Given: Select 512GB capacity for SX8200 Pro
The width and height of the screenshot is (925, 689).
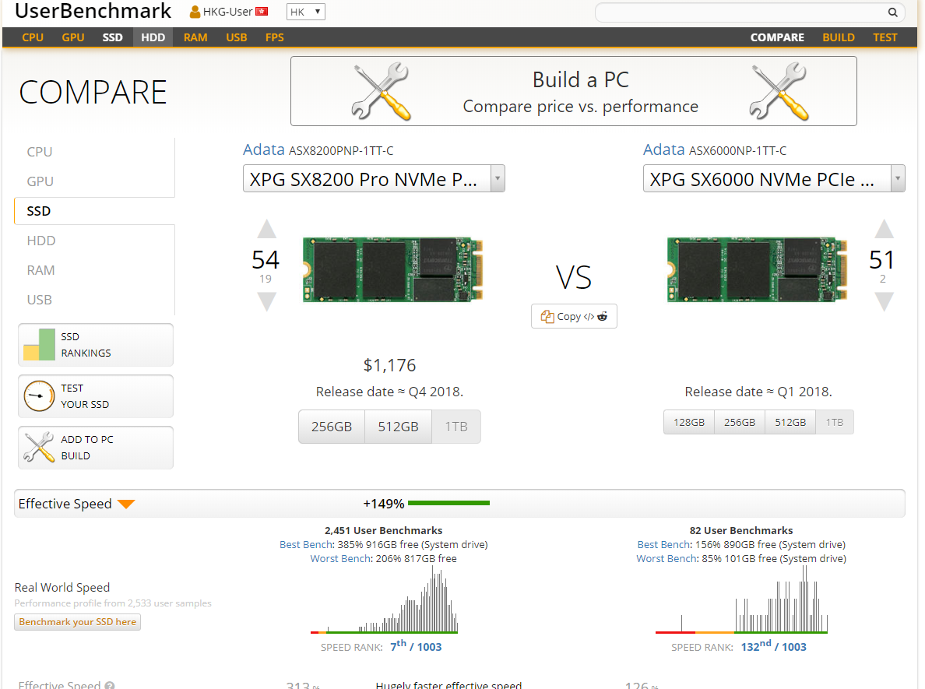Looking at the screenshot, I should coord(398,427).
